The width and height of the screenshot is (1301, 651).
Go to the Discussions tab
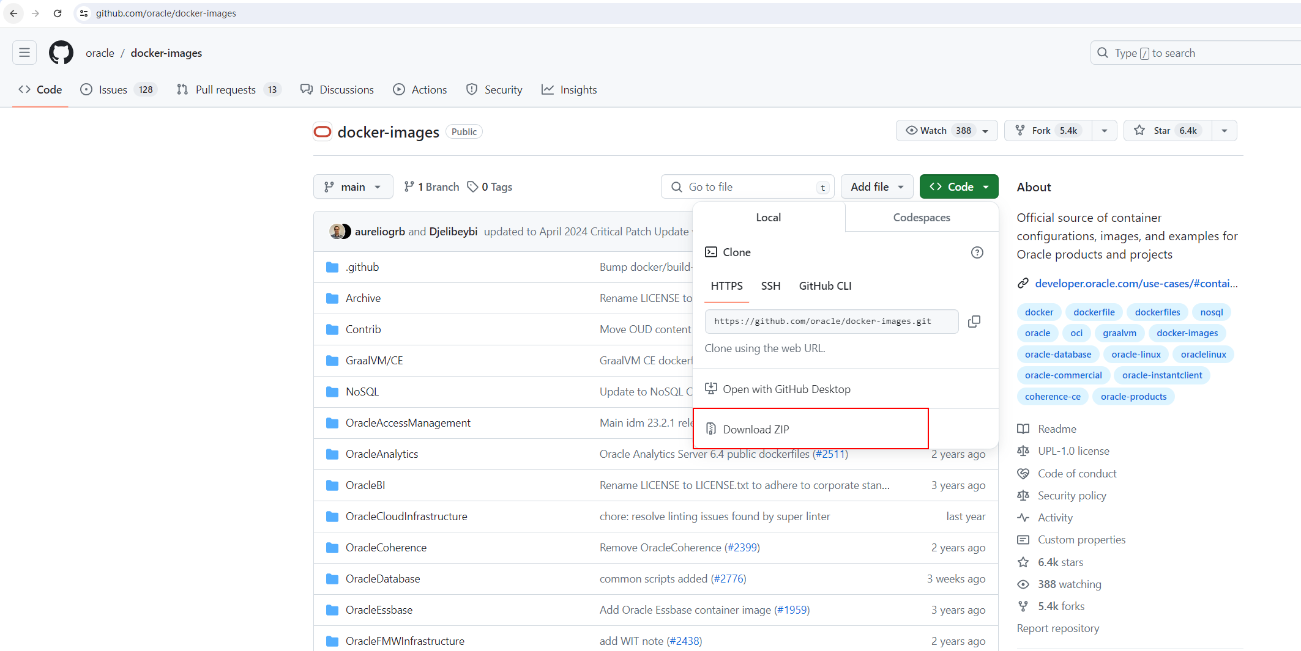coord(337,90)
